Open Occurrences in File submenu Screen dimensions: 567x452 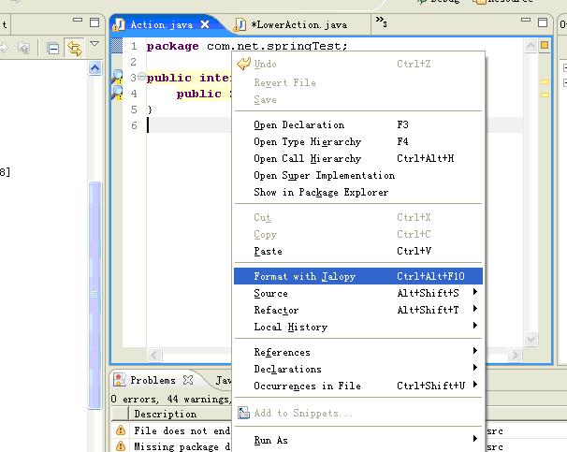358,386
